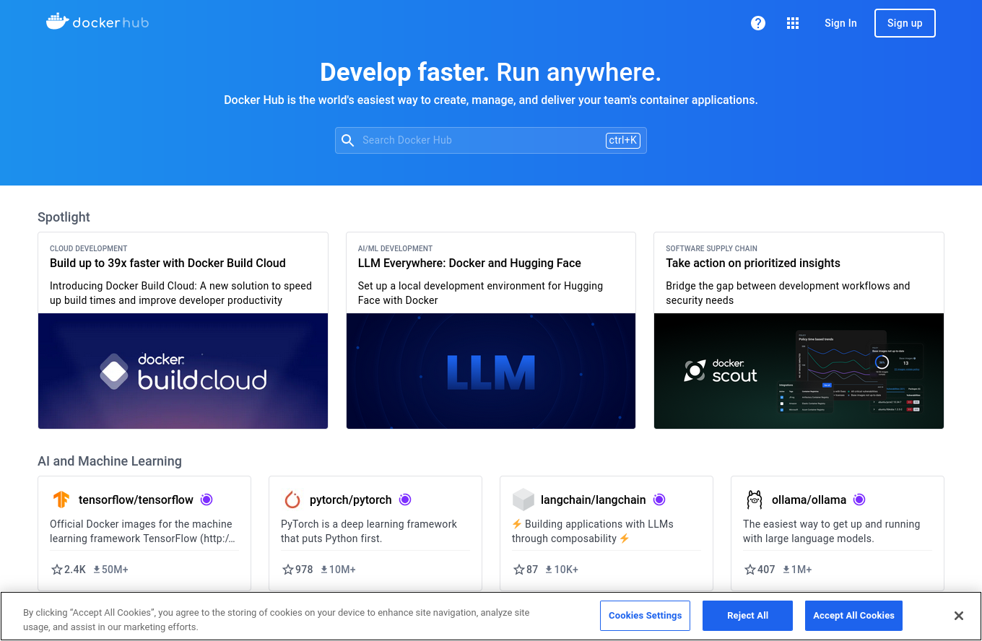Click Reject All cookies button
Screen dimensions: 982x641
747,616
